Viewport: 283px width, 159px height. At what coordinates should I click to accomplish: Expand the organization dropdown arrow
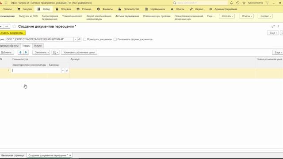(75, 39)
